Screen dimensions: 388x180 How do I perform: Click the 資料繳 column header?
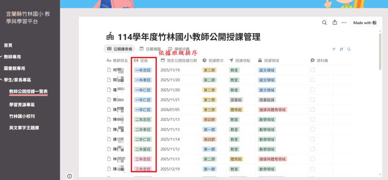319,60
